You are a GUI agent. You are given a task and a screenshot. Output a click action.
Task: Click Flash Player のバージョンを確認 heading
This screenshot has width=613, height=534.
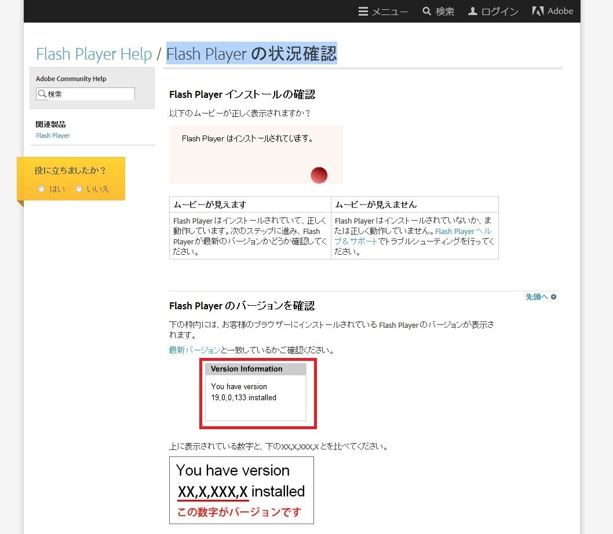(x=242, y=306)
